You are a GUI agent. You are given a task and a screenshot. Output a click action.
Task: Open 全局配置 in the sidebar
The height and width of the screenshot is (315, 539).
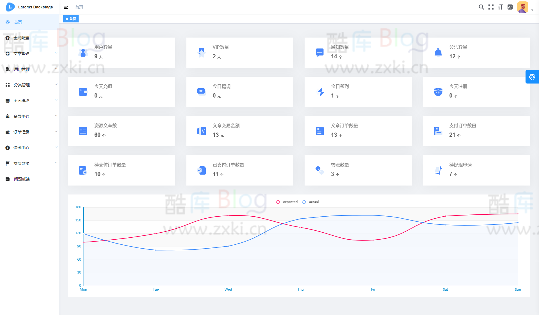pos(21,38)
